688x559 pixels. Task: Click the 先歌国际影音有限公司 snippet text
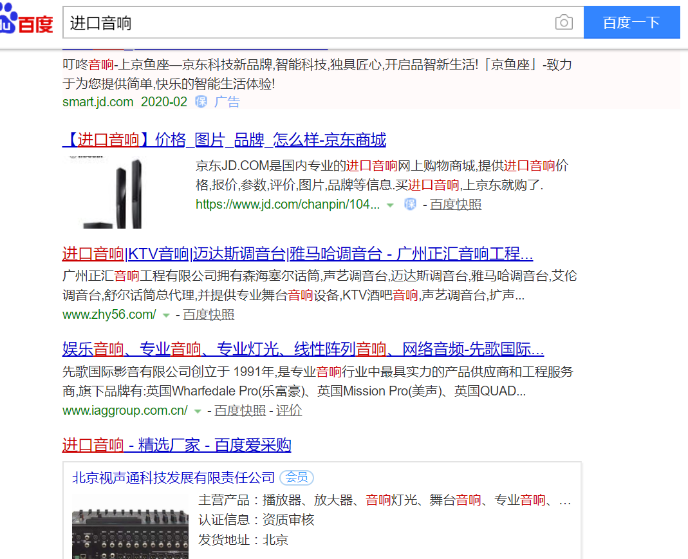click(318, 381)
